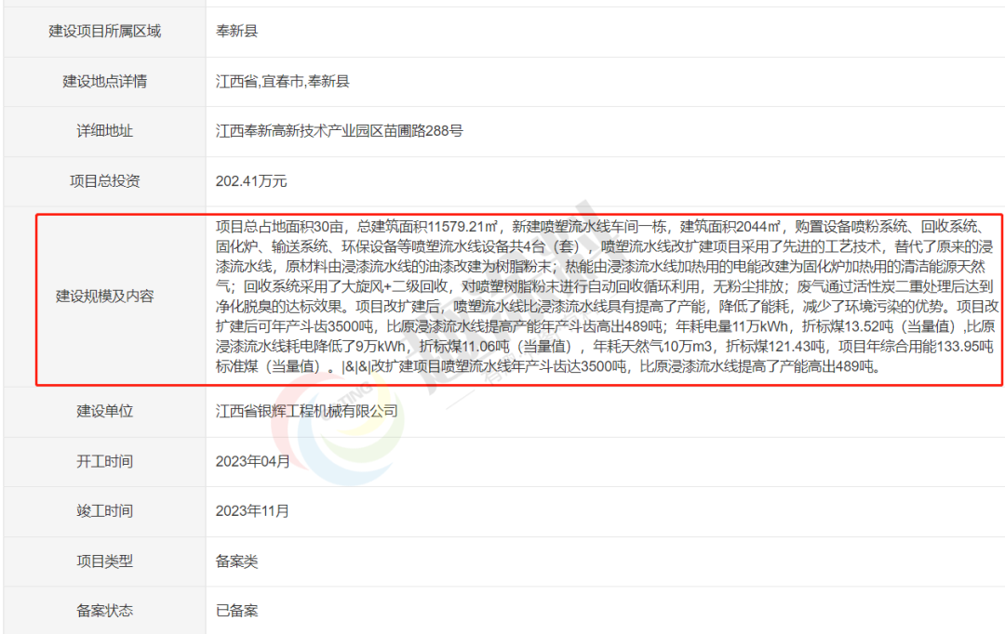Click the 竣工时间 label
This screenshot has height=634, width=1005.
click(104, 511)
